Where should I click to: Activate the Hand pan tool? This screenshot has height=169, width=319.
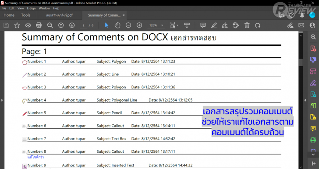click(x=117, y=25)
